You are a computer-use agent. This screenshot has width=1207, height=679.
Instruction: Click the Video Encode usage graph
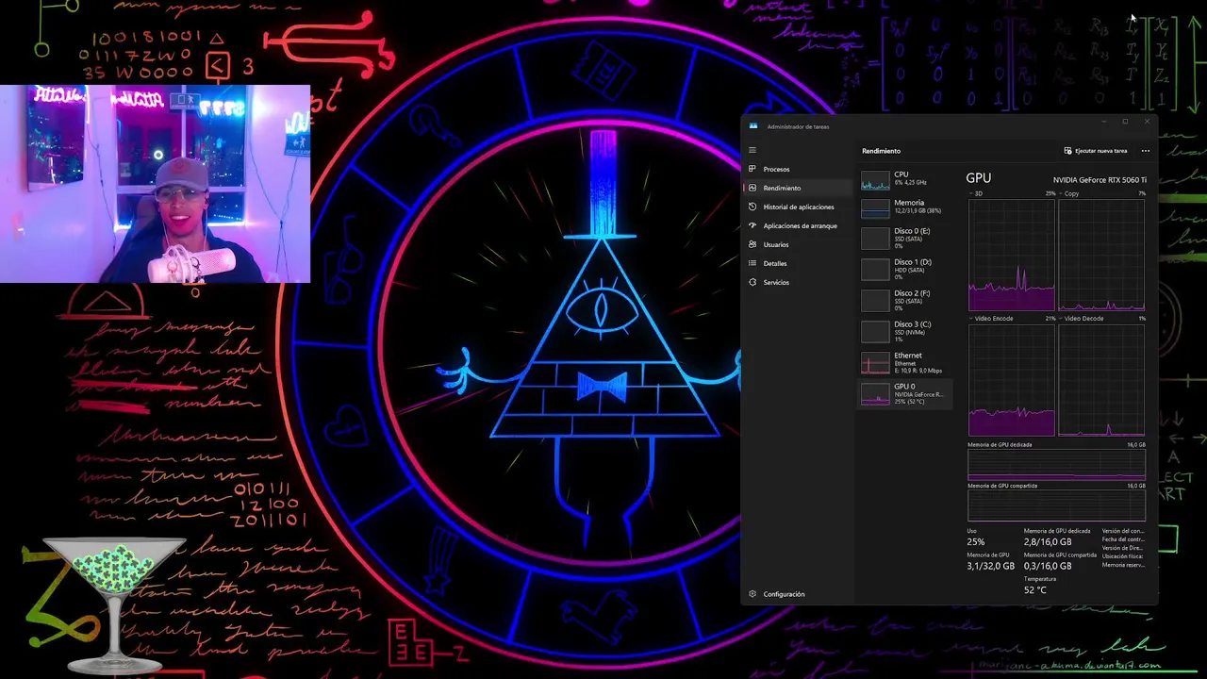tap(1012, 380)
